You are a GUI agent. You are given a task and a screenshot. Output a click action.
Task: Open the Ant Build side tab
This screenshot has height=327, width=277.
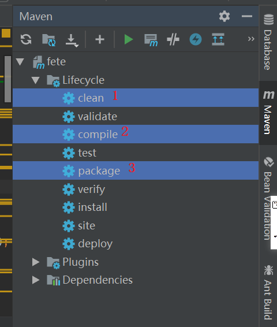(x=268, y=292)
